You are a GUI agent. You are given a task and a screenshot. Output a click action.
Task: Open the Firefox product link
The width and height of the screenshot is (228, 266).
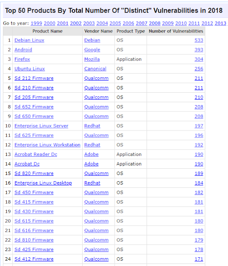(x=22, y=59)
